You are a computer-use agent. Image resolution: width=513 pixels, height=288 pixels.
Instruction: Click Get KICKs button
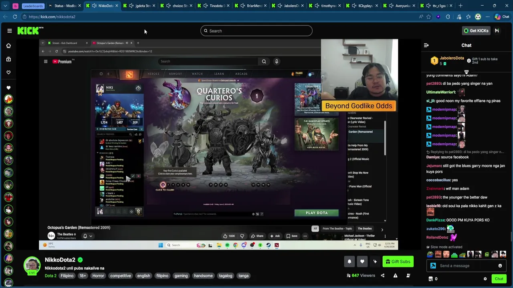(x=476, y=31)
